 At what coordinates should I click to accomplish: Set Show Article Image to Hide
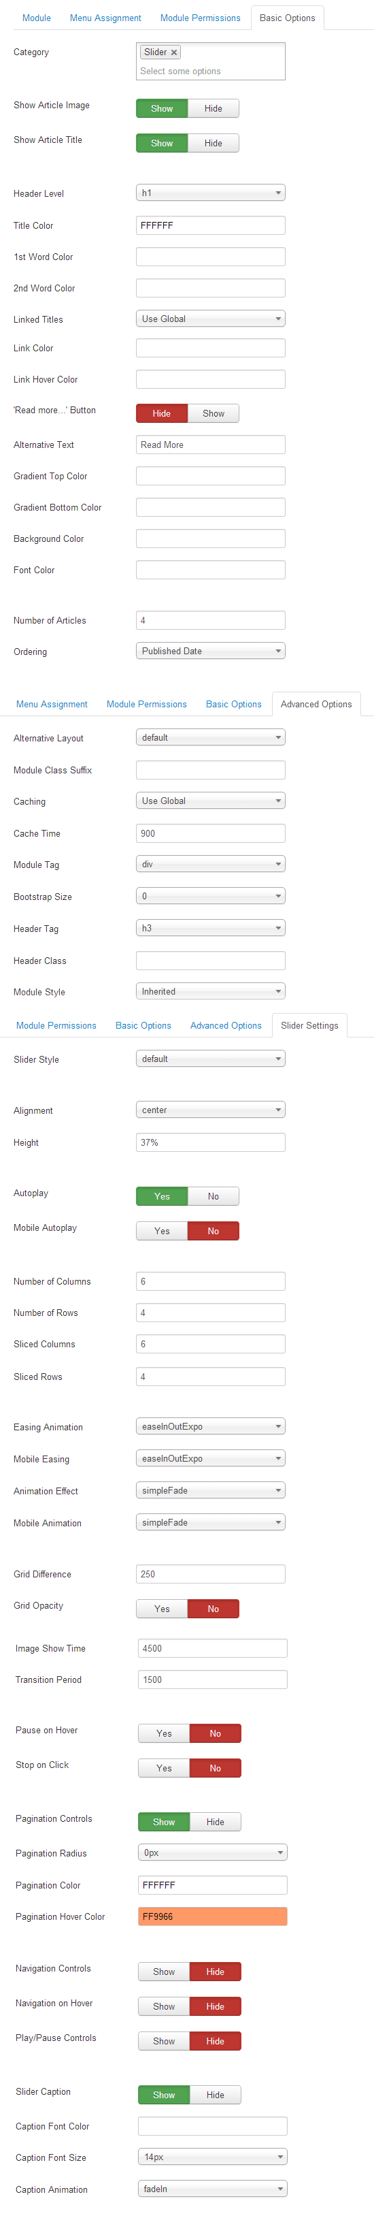tap(214, 108)
